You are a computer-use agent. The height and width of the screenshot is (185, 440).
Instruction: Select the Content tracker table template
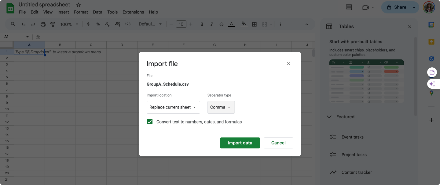pos(350,173)
